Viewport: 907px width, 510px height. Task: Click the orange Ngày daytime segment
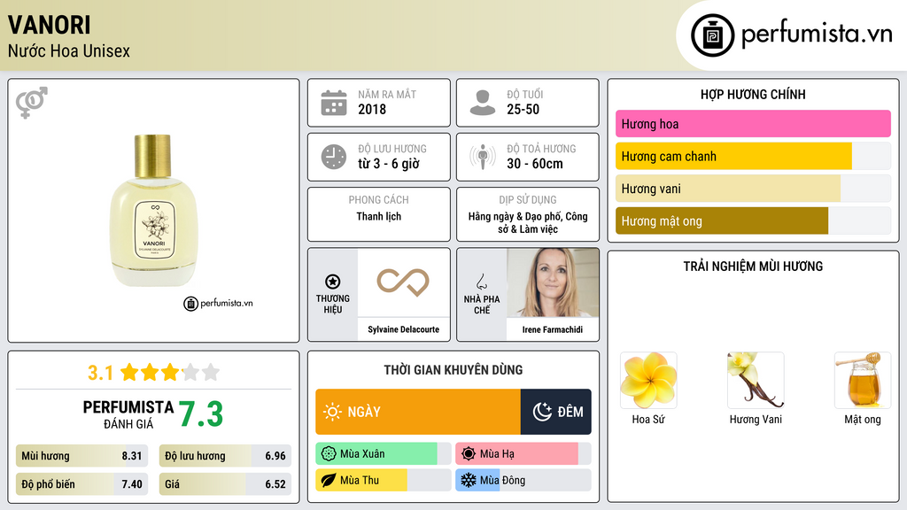(x=418, y=412)
